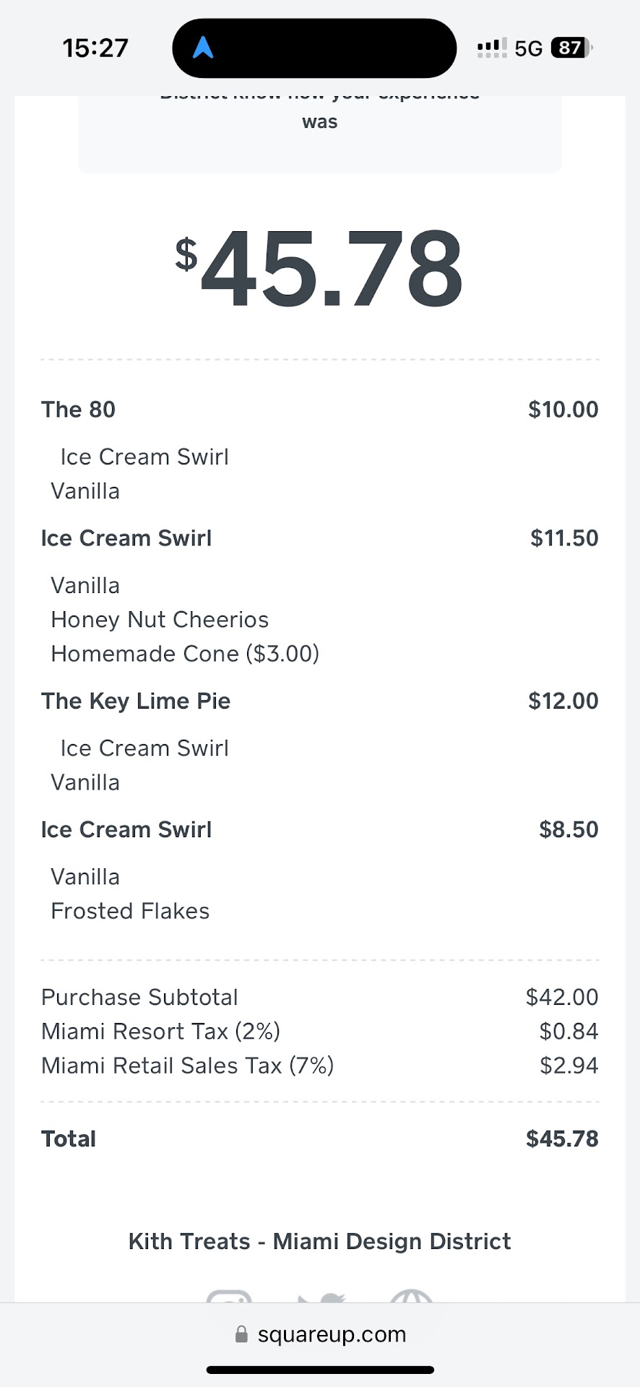Tap the Total $45.78 amount at the bottom
The height and width of the screenshot is (1387, 640).
(x=561, y=1139)
